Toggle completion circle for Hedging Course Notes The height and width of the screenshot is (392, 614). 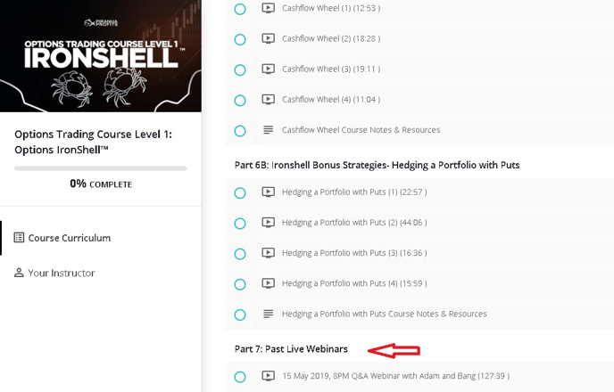(240, 315)
